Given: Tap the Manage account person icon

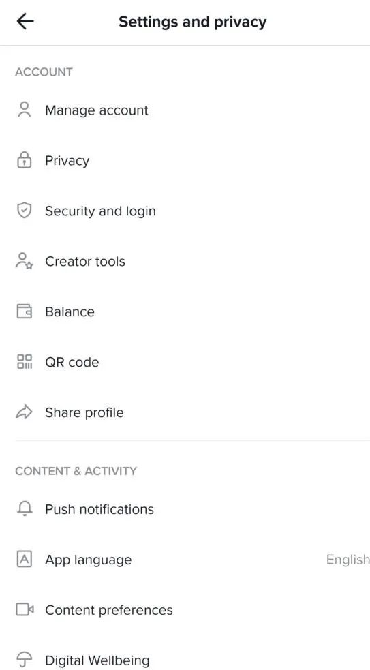Looking at the screenshot, I should coord(25,109).
